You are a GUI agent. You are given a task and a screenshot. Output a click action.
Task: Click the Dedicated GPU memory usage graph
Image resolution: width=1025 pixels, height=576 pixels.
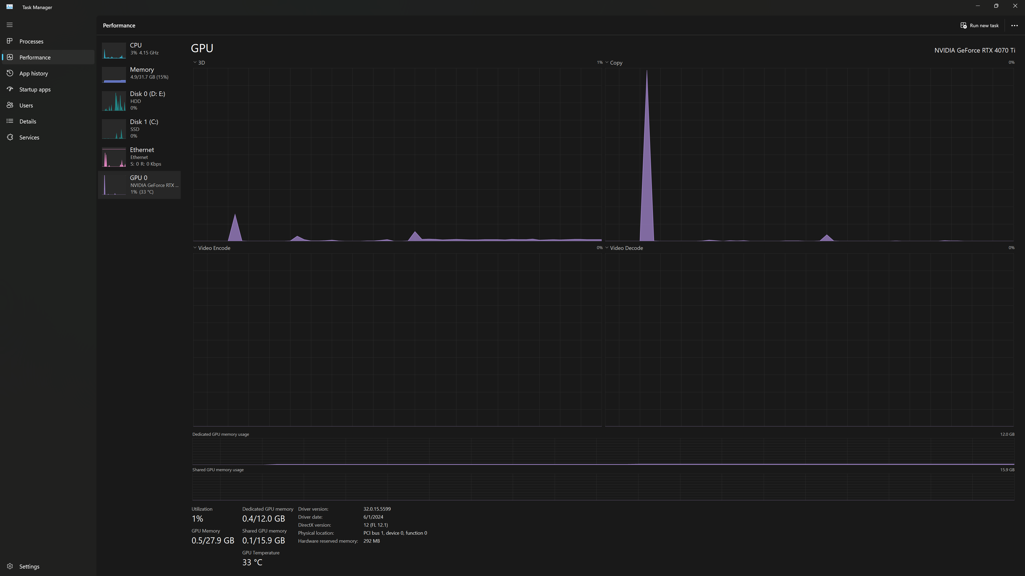point(603,451)
